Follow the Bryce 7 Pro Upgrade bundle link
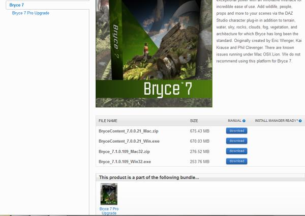 [109, 211]
